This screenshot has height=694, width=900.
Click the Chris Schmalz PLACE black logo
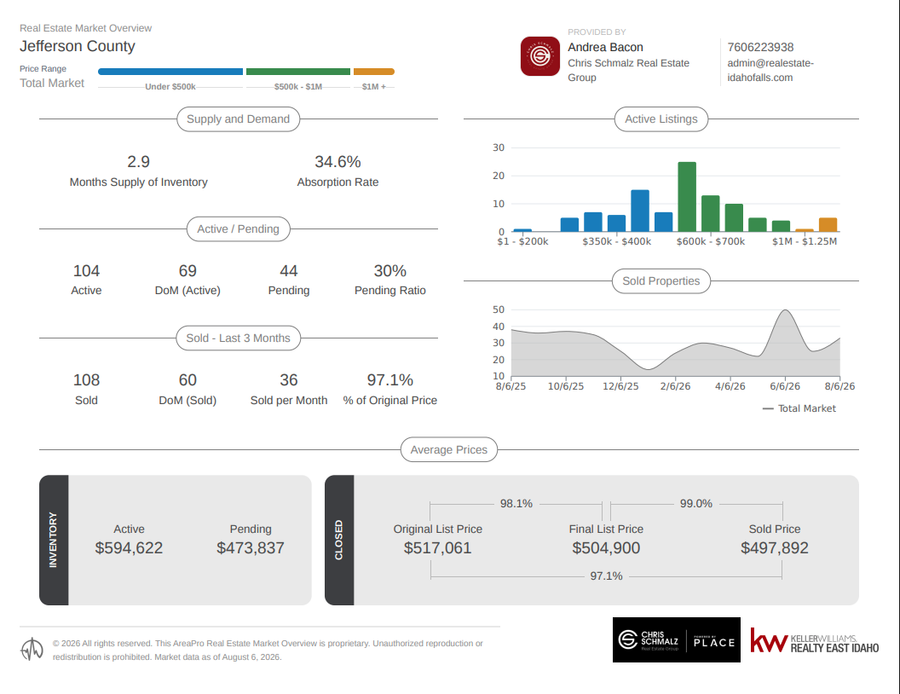(x=676, y=639)
